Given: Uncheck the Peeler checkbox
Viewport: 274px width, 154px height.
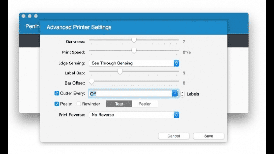Looking at the screenshot, I should 57,104.
